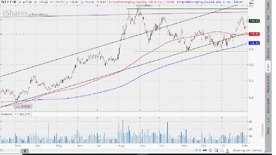Click the diagonal arrow icon at top right
276x155 pixels.
click(x=252, y=2)
